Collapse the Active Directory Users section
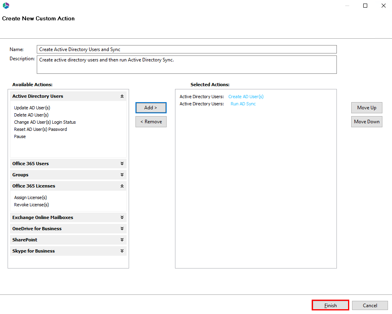Image resolution: width=392 pixels, height=314 pixels. 123,96
